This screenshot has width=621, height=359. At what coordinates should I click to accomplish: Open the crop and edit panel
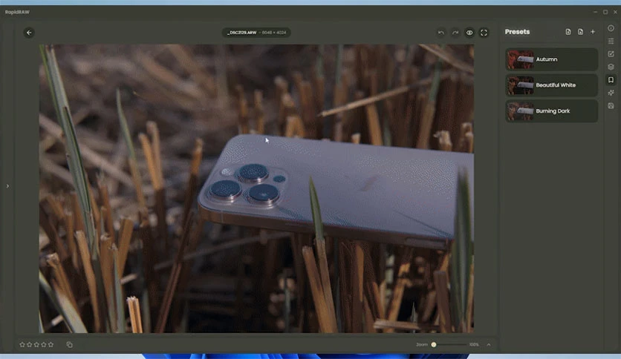pos(611,53)
